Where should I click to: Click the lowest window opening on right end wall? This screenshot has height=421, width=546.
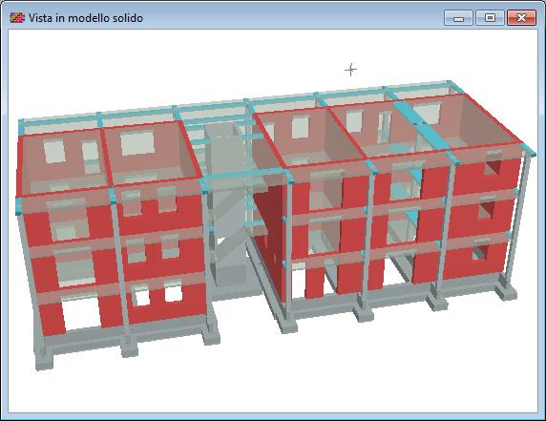tap(481, 250)
